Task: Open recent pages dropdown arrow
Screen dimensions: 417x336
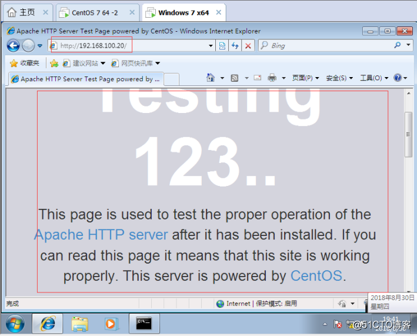Action: click(x=40, y=46)
